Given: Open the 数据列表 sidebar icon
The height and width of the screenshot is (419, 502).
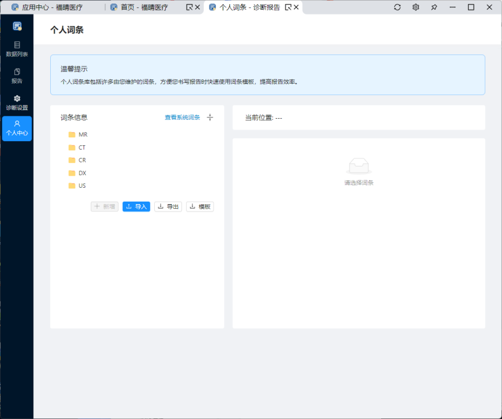Looking at the screenshot, I should 17,48.
